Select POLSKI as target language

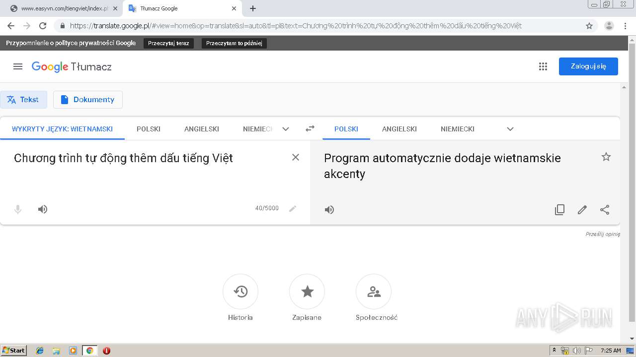click(346, 129)
